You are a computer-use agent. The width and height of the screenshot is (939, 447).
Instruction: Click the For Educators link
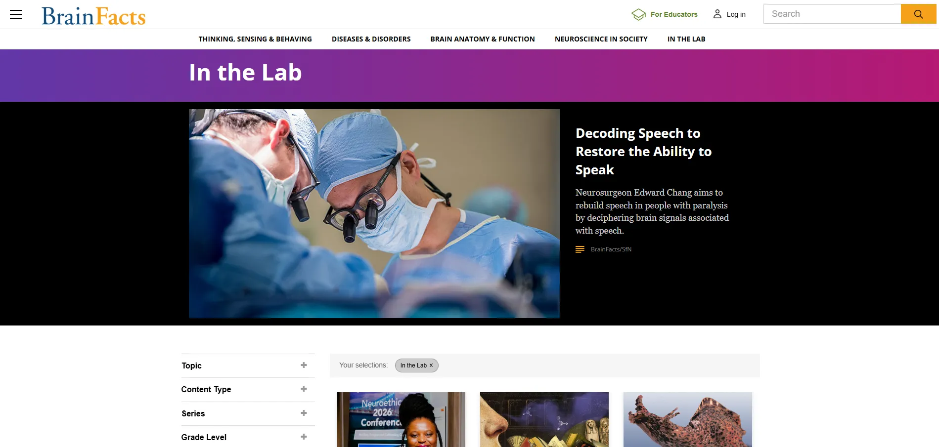point(674,14)
